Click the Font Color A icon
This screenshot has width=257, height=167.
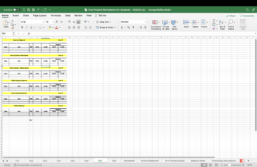coord(56,27)
